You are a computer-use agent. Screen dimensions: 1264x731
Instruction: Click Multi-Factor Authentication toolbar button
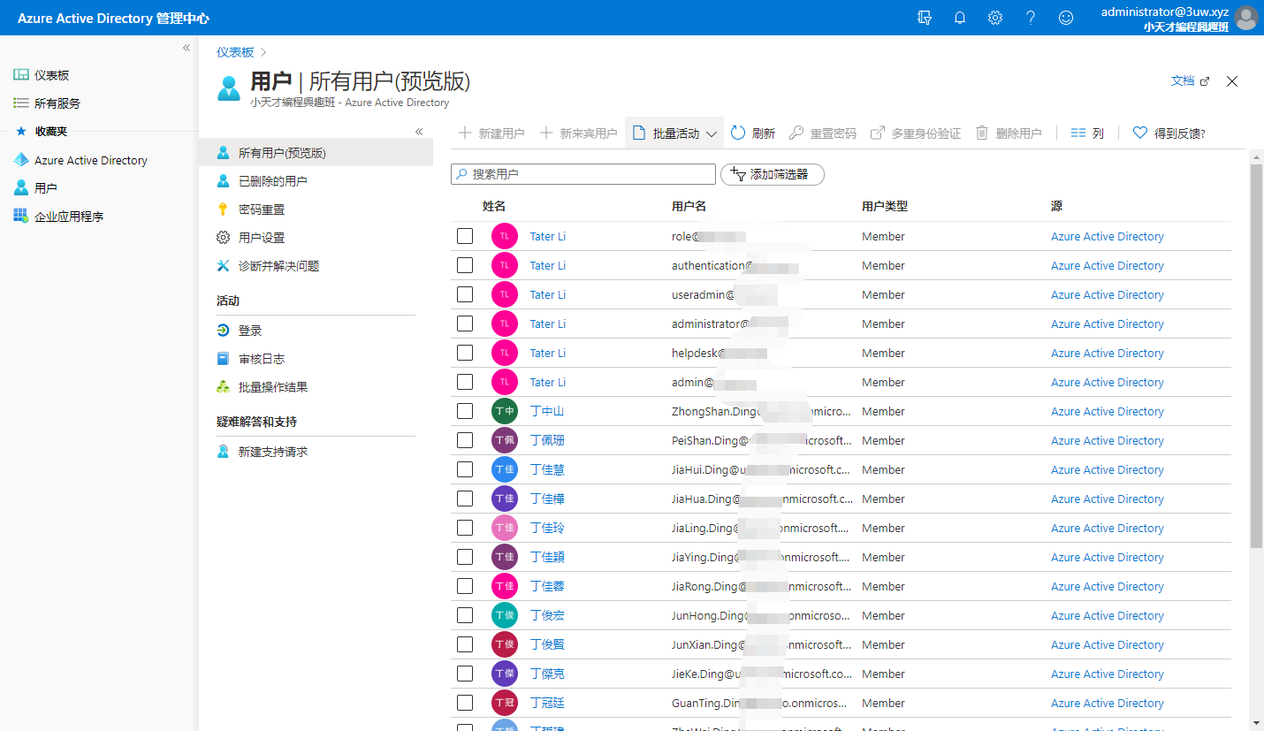(x=916, y=133)
